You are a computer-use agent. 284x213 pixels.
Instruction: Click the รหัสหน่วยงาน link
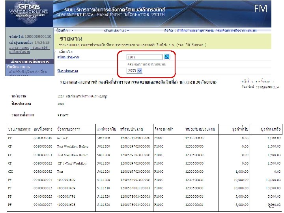click(x=68, y=57)
